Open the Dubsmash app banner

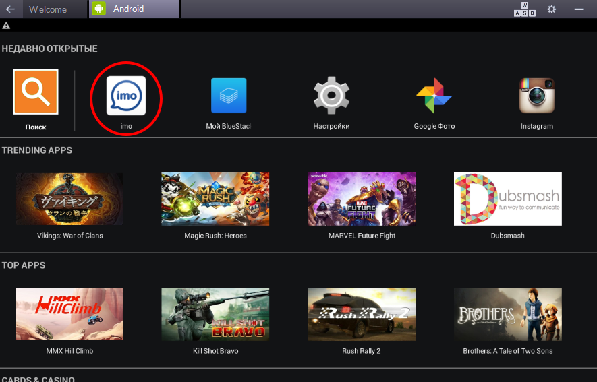507,199
